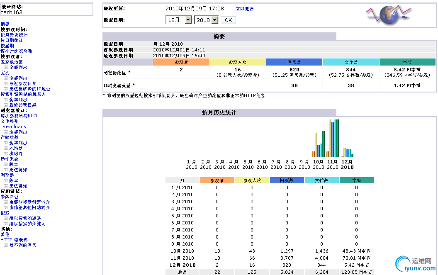The height and width of the screenshot is (275, 438).
Task: Open the 其他 link under 其他 heading
Action: pyautogui.click(x=5, y=234)
